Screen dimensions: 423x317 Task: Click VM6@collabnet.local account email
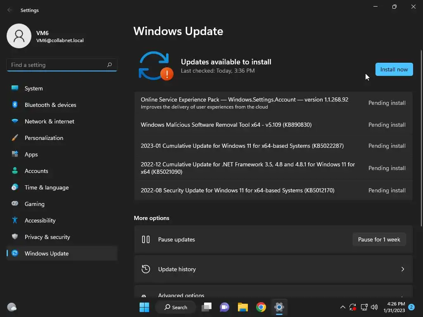[x=60, y=40]
